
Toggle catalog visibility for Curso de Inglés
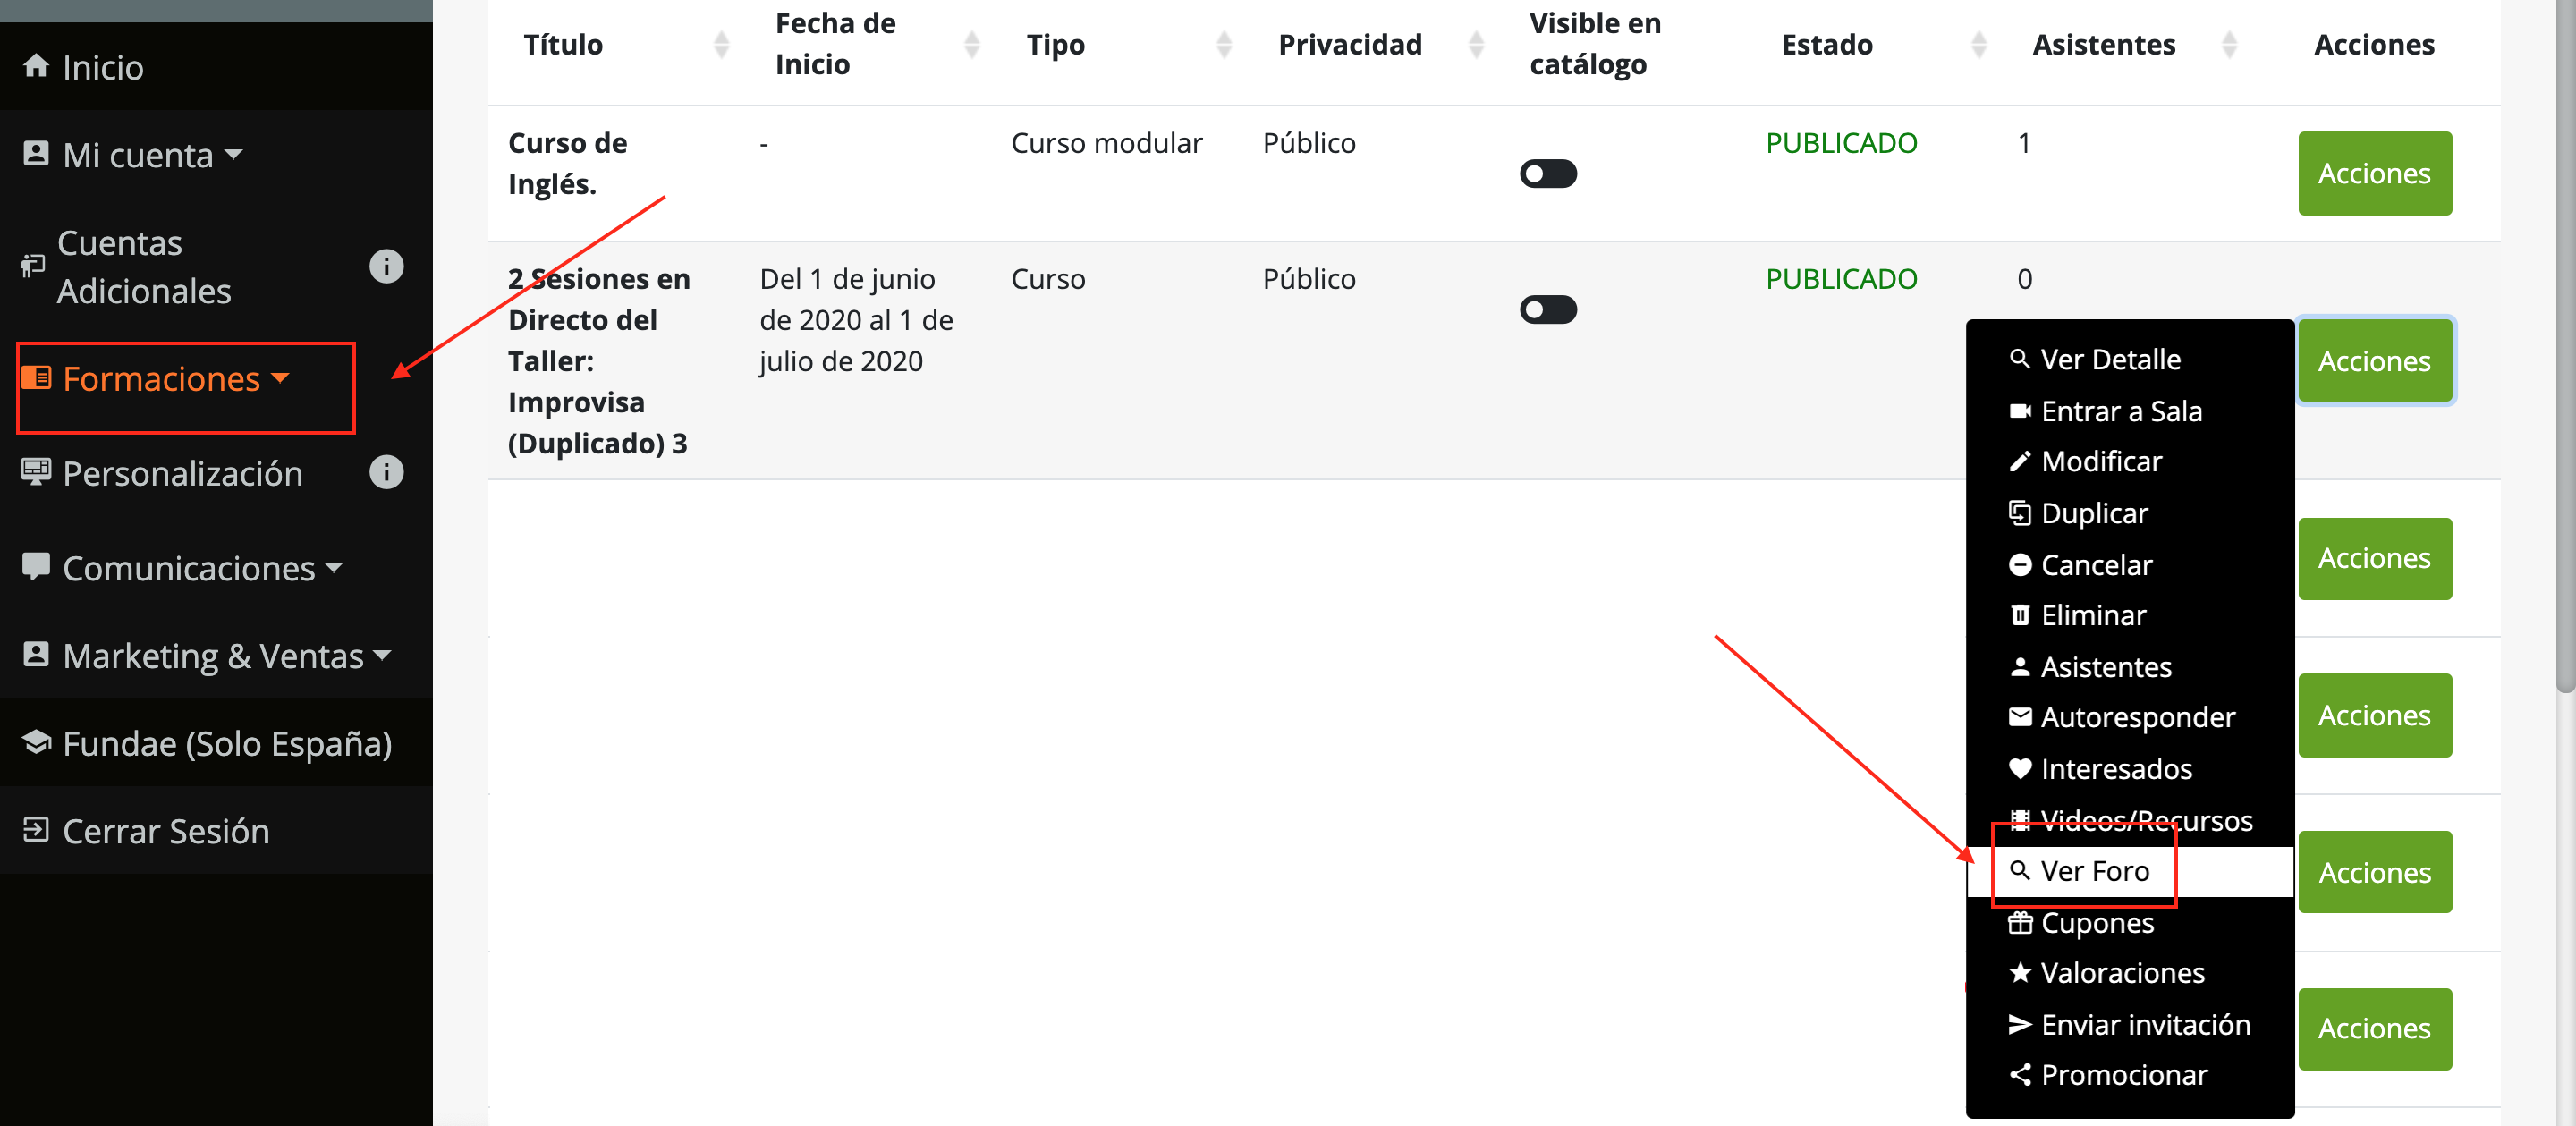point(1548,173)
